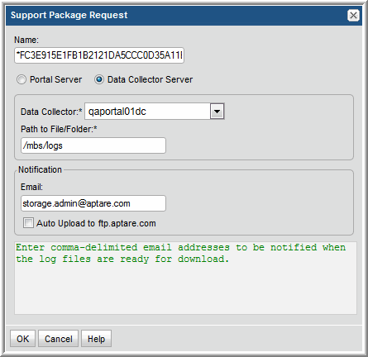Click the green help hint text area
The width and height of the screenshot is (368, 357).
tap(185, 278)
